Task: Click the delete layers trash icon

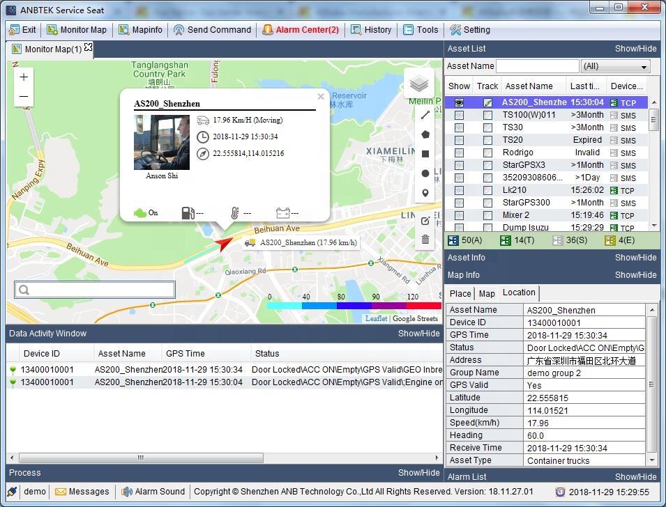Action: point(425,240)
